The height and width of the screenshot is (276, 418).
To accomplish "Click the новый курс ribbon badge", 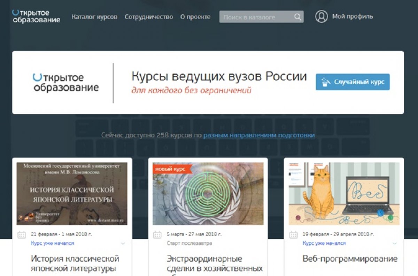I will [x=172, y=169].
